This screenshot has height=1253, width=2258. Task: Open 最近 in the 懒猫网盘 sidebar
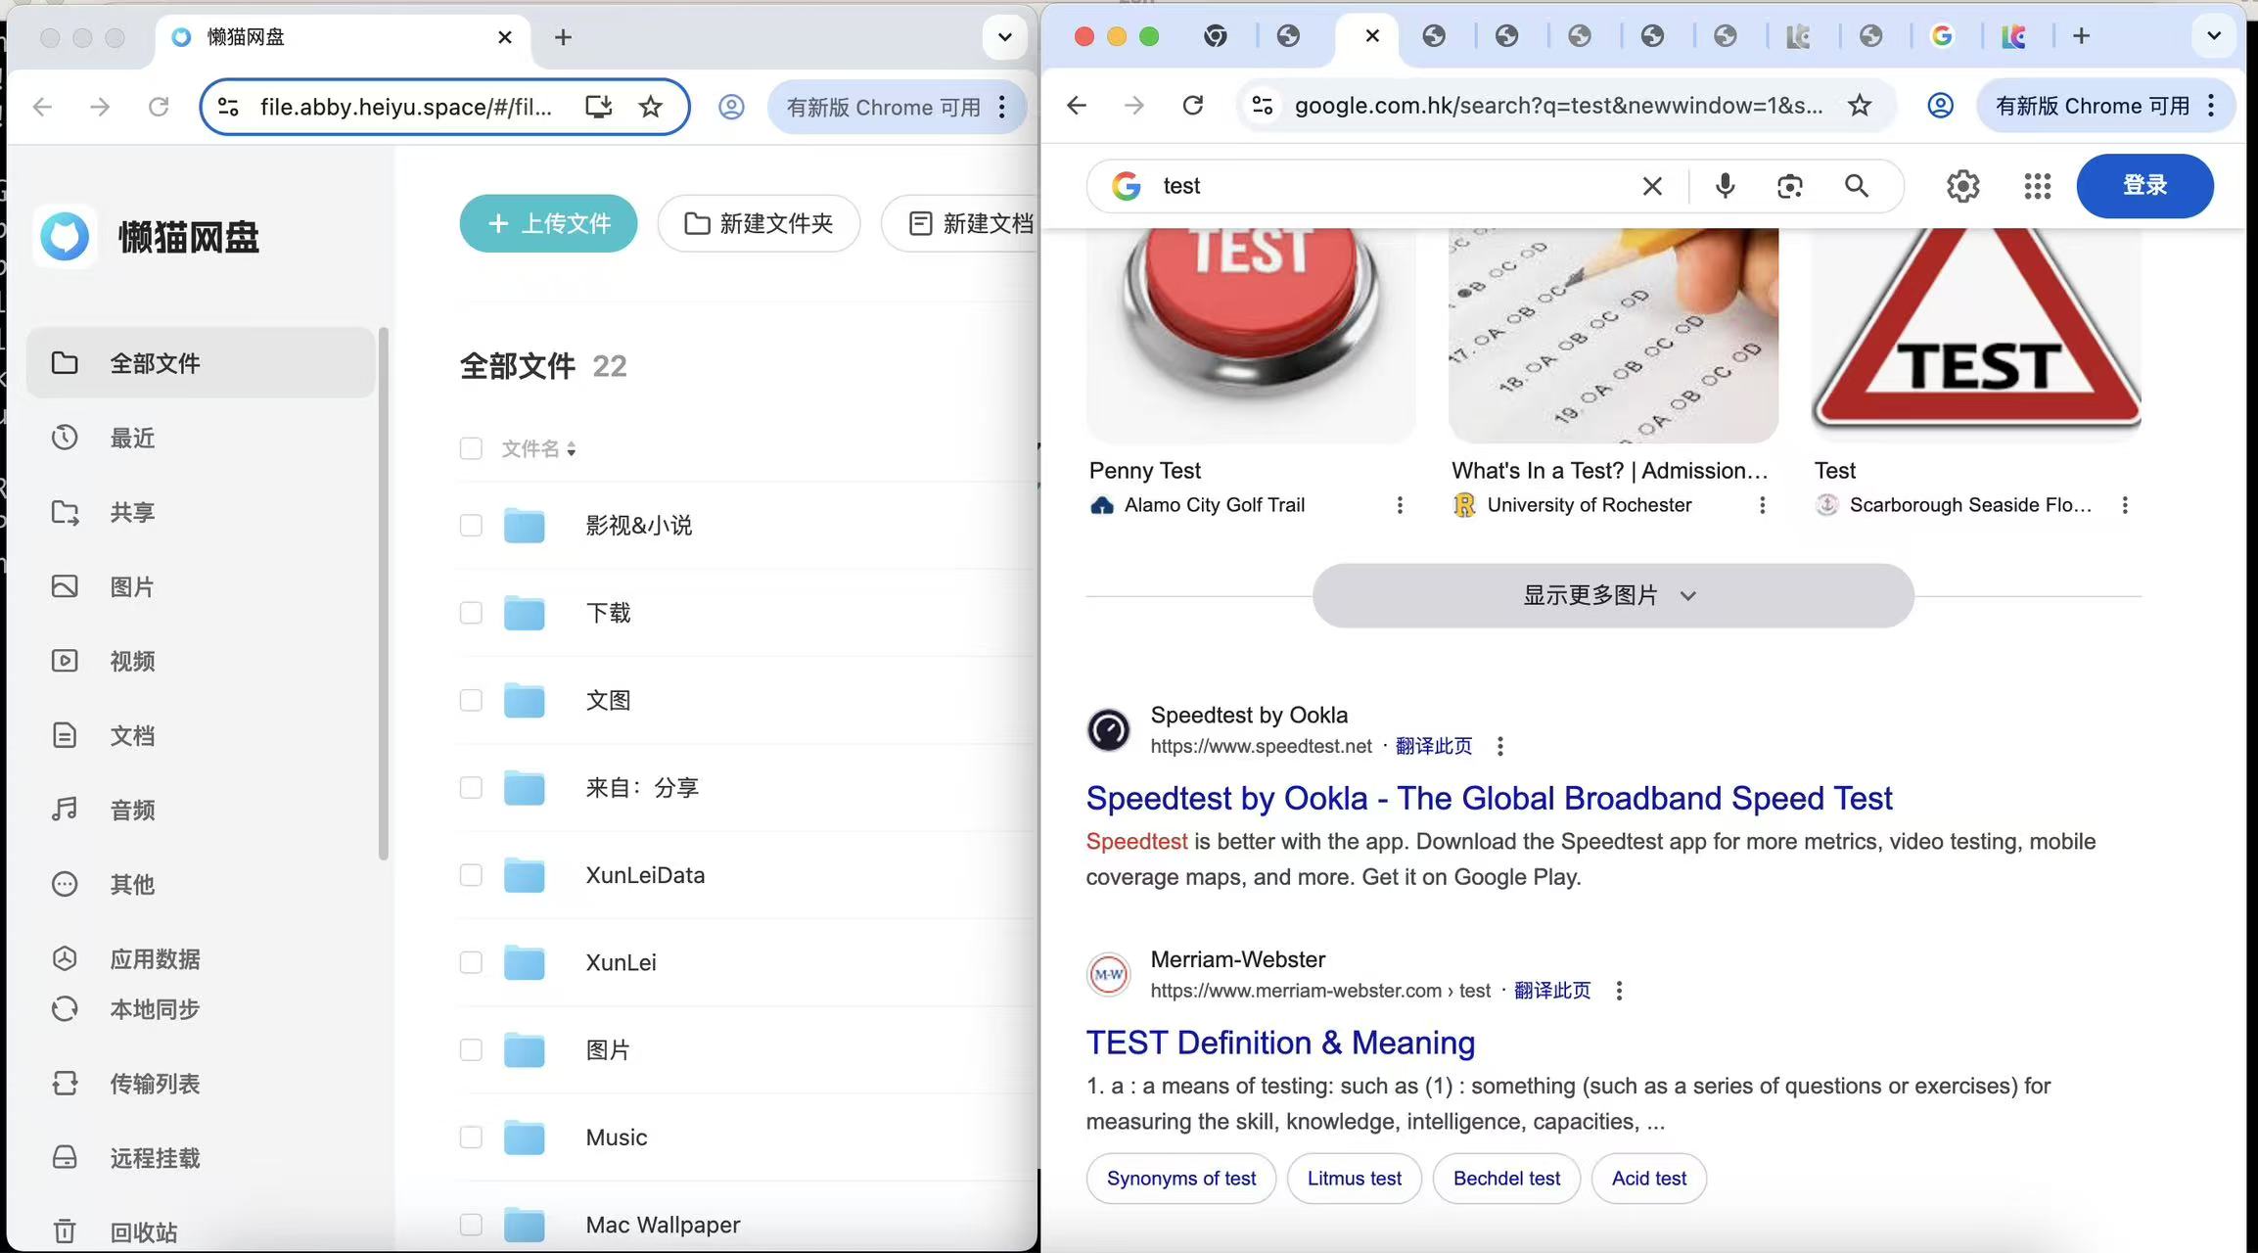[201, 438]
